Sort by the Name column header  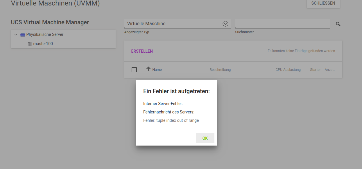coord(157,70)
